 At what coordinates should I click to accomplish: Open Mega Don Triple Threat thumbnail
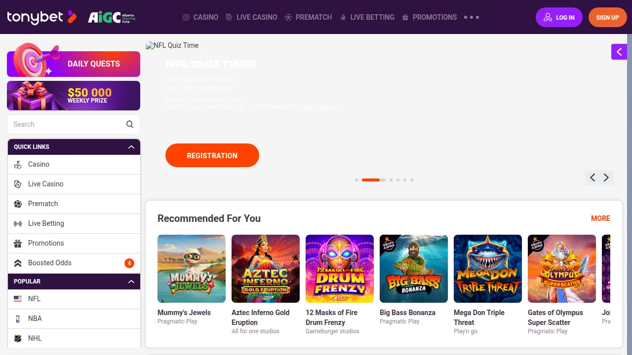point(488,269)
